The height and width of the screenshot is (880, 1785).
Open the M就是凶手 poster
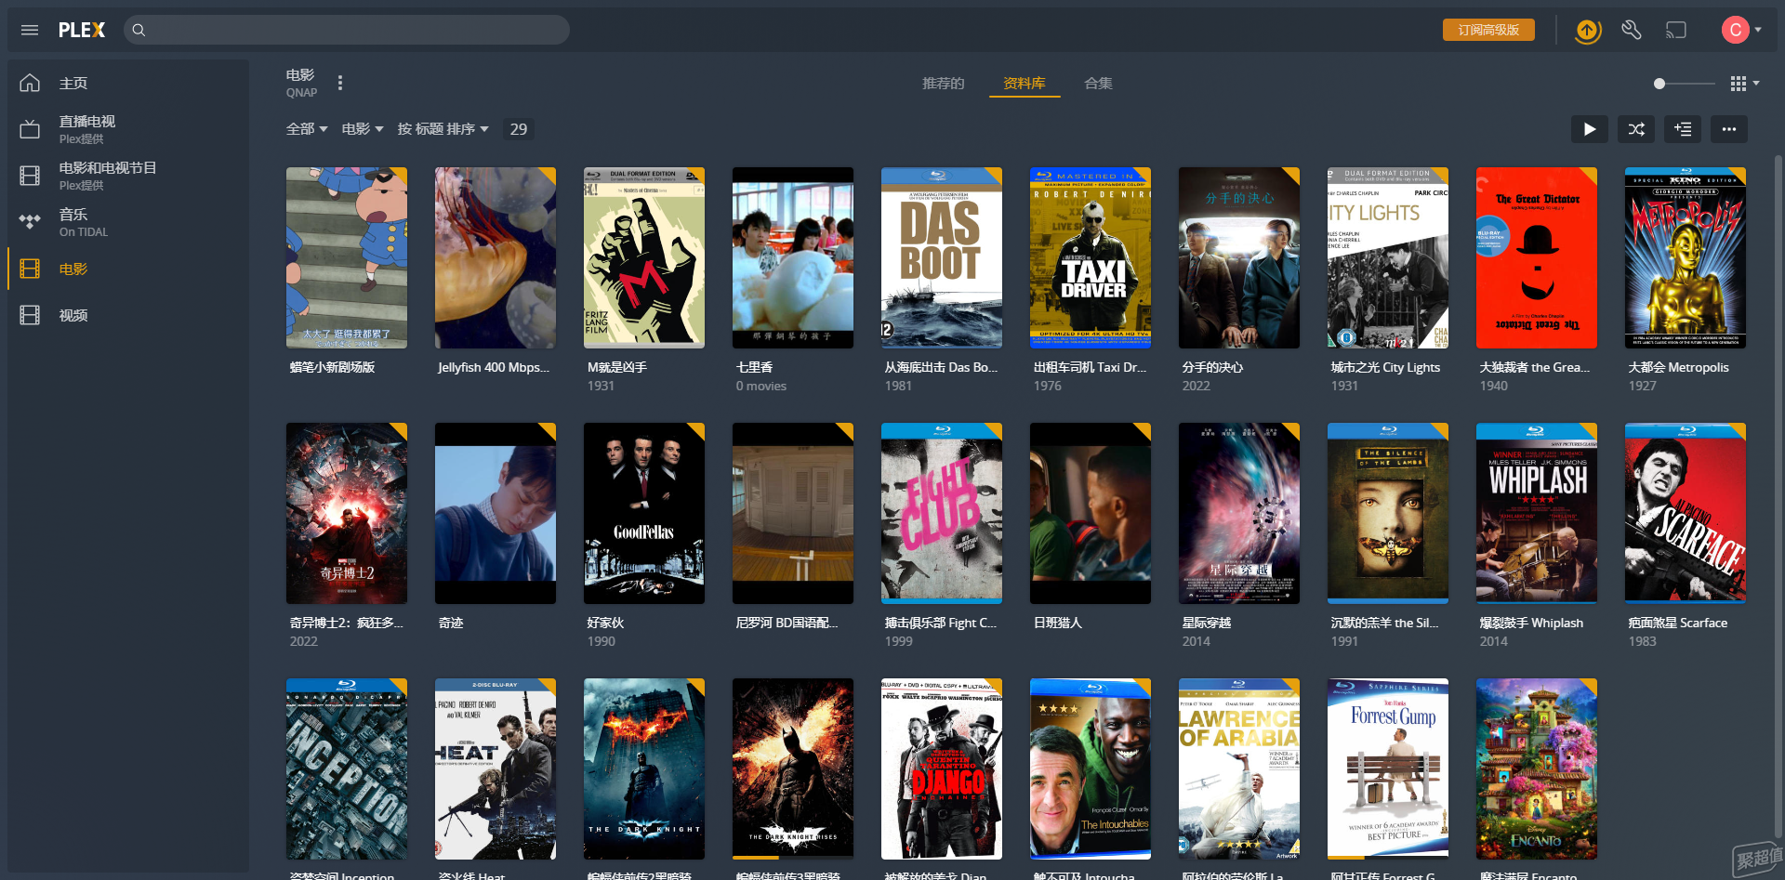click(644, 257)
